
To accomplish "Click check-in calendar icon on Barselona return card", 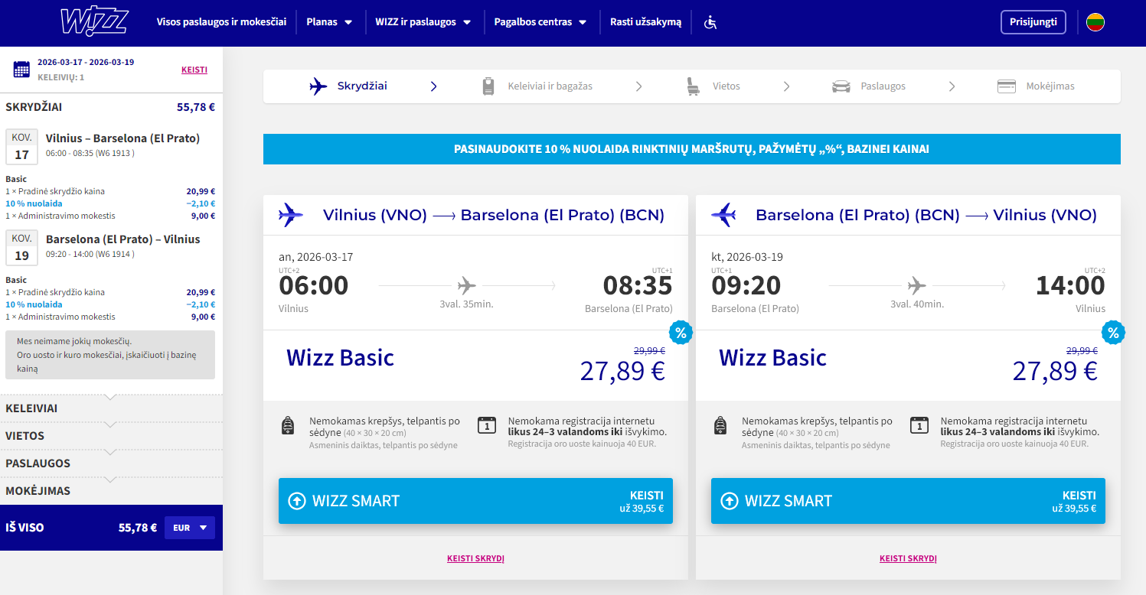I will 919,425.
